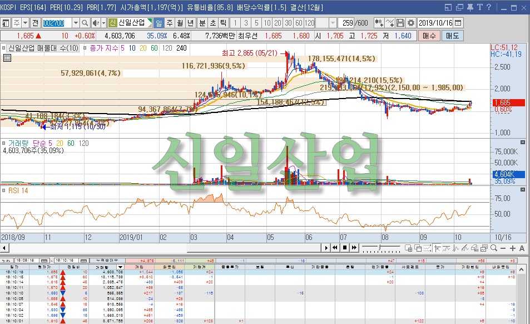Click the chart zoom slider handle
The image size is (530, 324).
pos(379,247)
